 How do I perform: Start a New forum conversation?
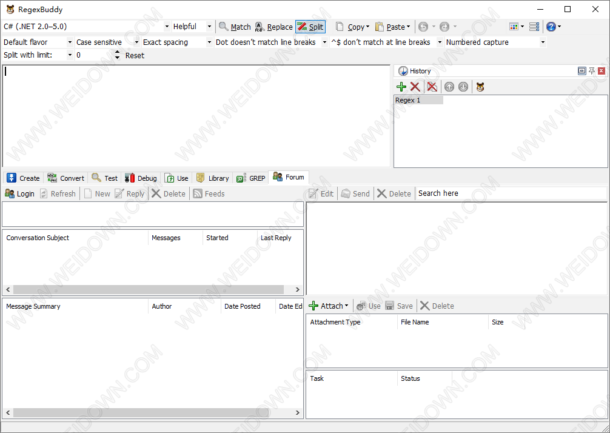pos(97,193)
